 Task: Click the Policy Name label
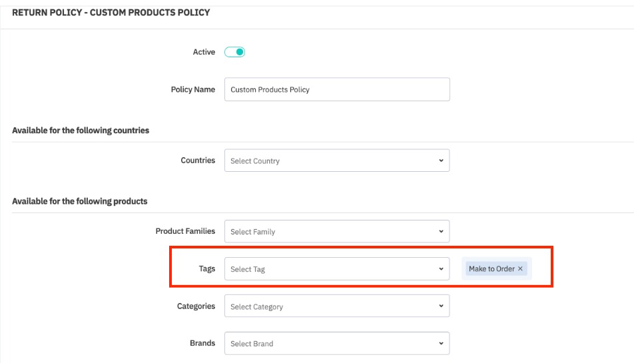pos(193,89)
